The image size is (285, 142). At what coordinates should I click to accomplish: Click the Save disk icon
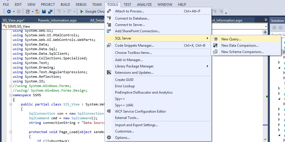44,12
